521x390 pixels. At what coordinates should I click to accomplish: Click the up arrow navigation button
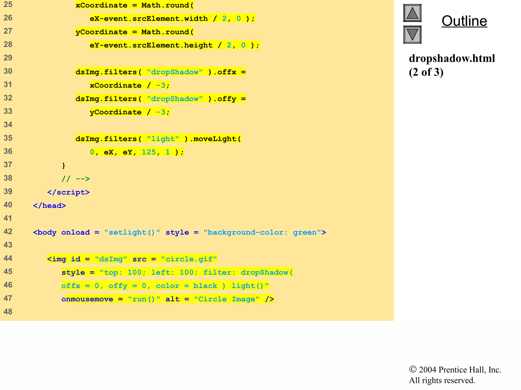pos(412,13)
